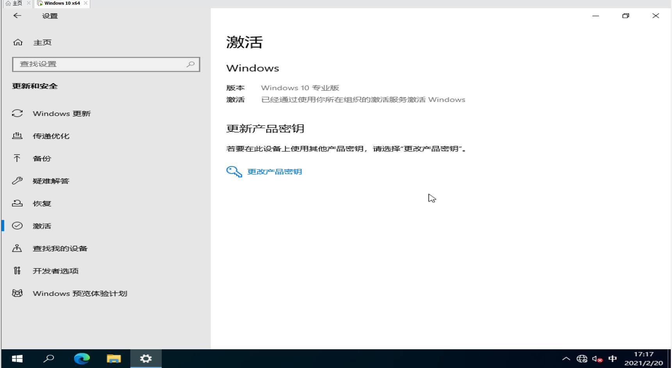Minimize the Settings window
Image resolution: width=672 pixels, height=368 pixels.
[x=595, y=16]
